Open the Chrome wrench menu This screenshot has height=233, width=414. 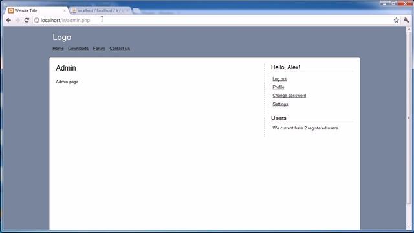click(406, 20)
